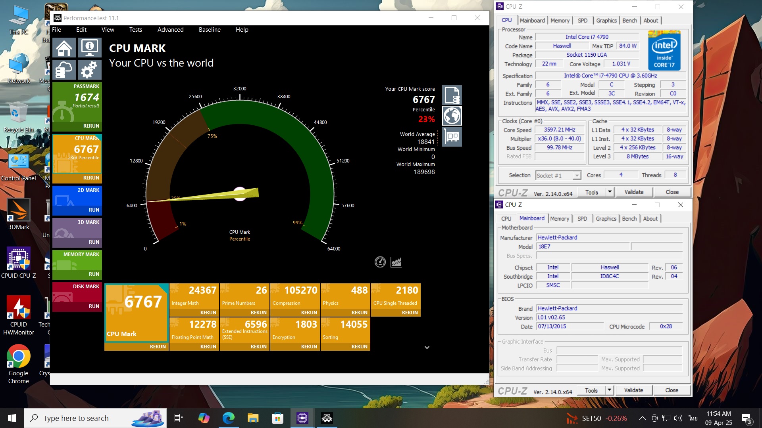Image resolution: width=762 pixels, height=428 pixels.
Task: Open the settings gears icon
Action: point(90,70)
